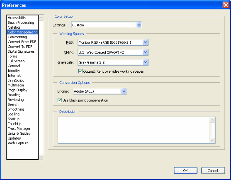Click Description box scroll down arrow
231x180 pixels.
pyautogui.click(x=212, y=140)
